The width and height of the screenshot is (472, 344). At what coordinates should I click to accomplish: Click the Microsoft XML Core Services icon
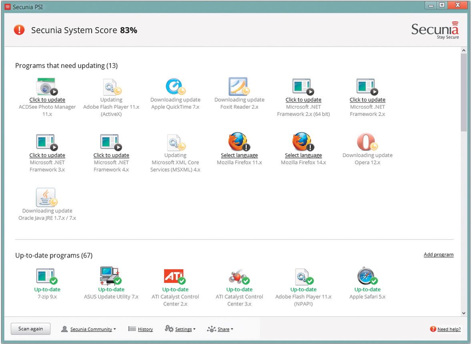[x=176, y=142]
